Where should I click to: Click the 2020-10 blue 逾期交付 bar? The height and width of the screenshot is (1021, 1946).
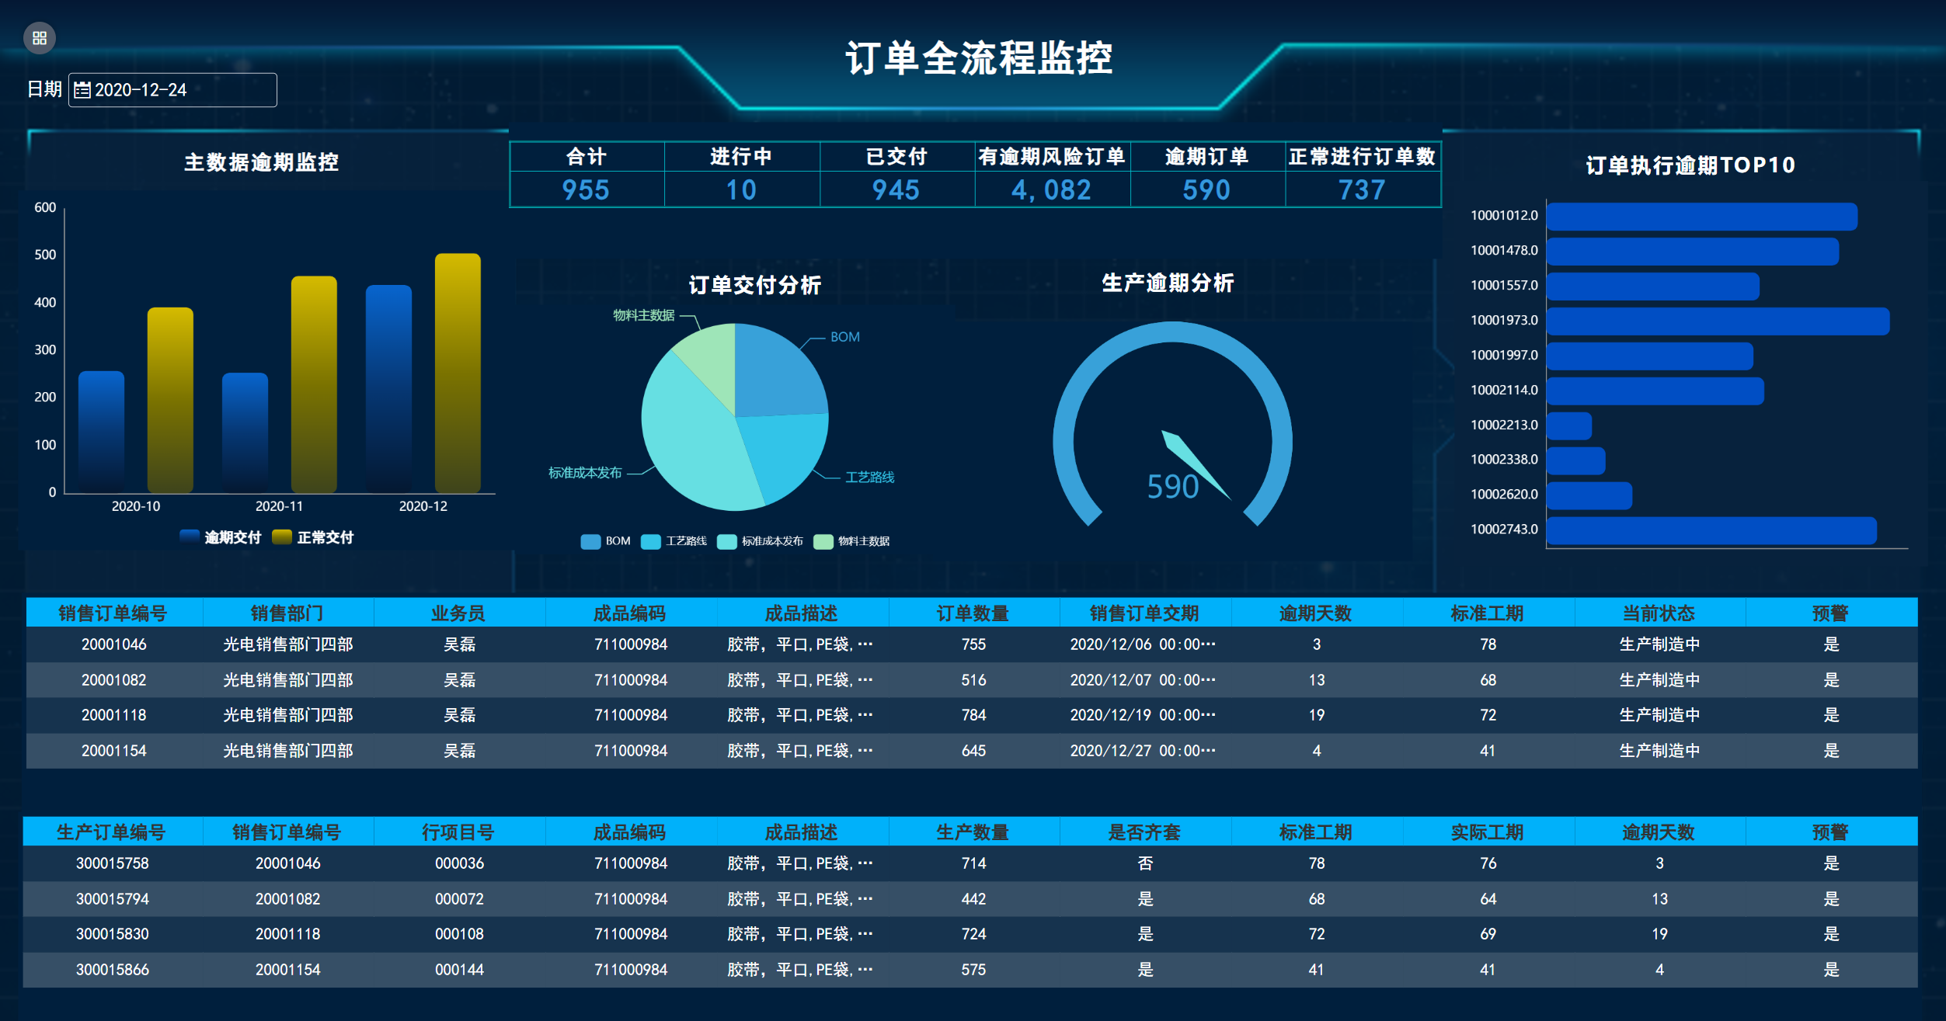[101, 432]
